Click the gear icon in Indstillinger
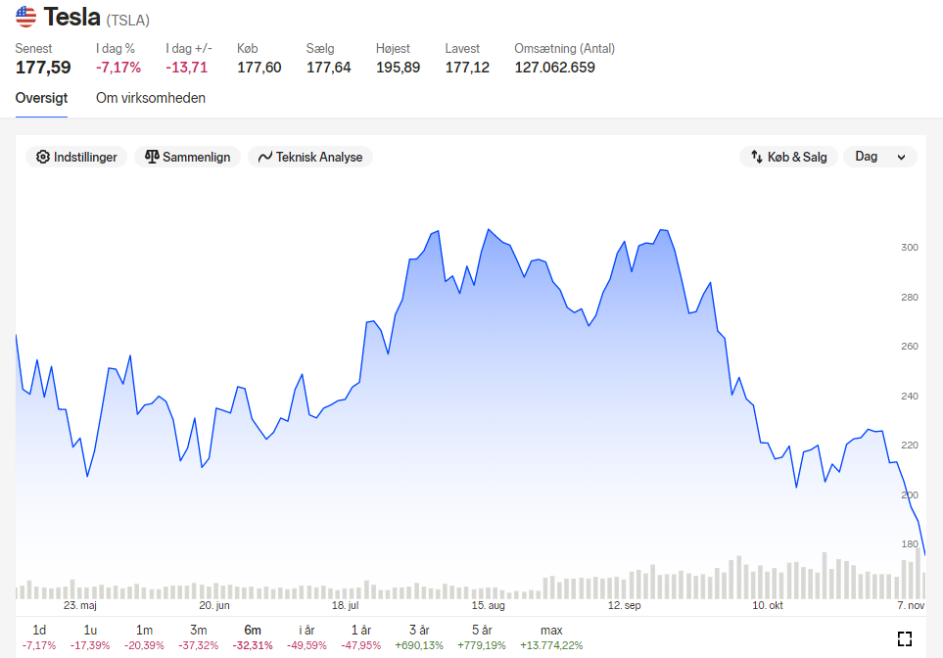Screen dimensions: 943x658 [43, 157]
